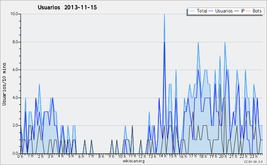Click the '19 h' x-axis label
The width and height of the screenshot is (267, 165).
tap(213, 157)
